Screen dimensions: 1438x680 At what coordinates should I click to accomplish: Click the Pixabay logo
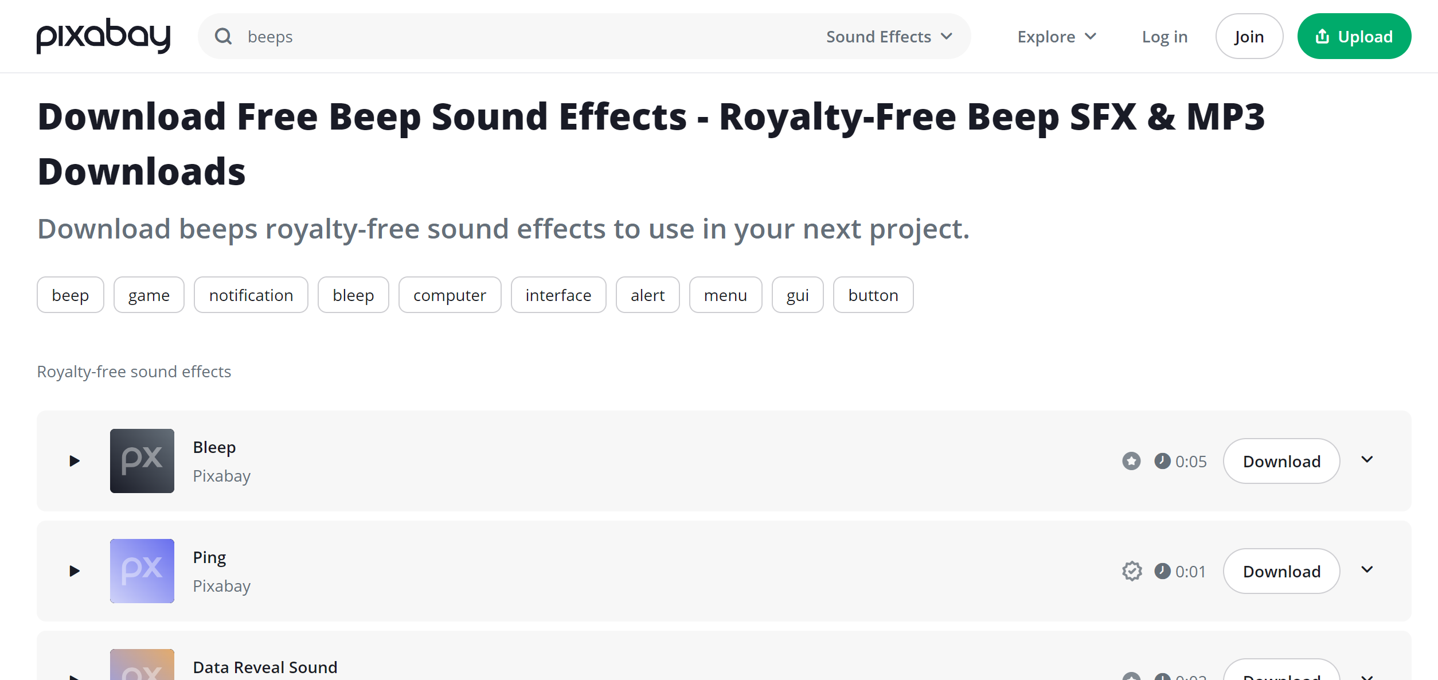point(103,36)
